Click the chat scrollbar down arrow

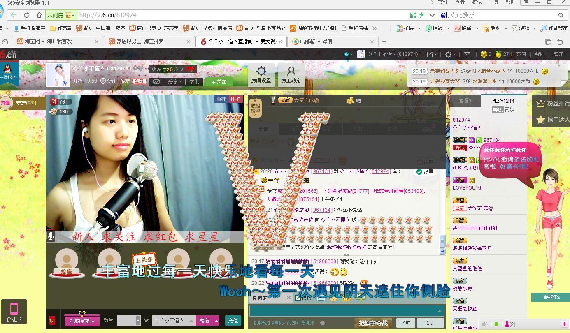pos(442,251)
